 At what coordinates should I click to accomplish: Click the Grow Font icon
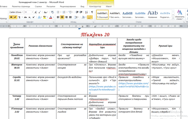36,12
